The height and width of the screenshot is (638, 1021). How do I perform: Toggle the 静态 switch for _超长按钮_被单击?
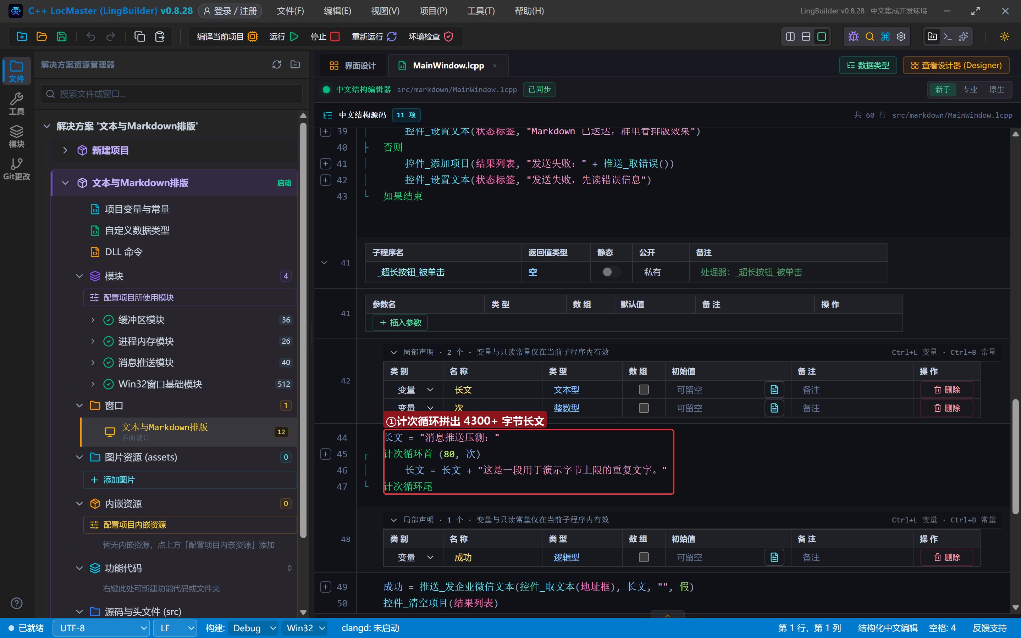[611, 272]
